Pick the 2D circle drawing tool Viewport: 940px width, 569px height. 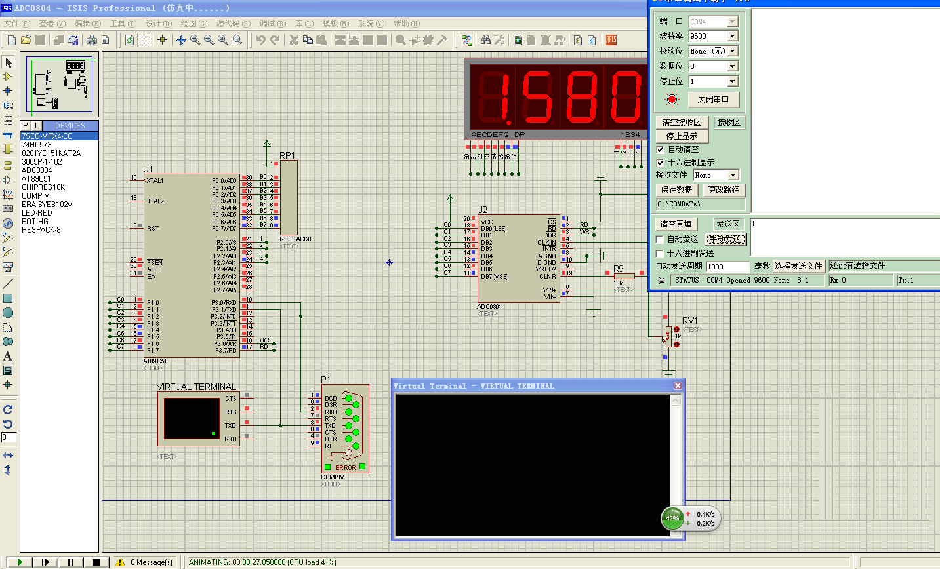8,313
